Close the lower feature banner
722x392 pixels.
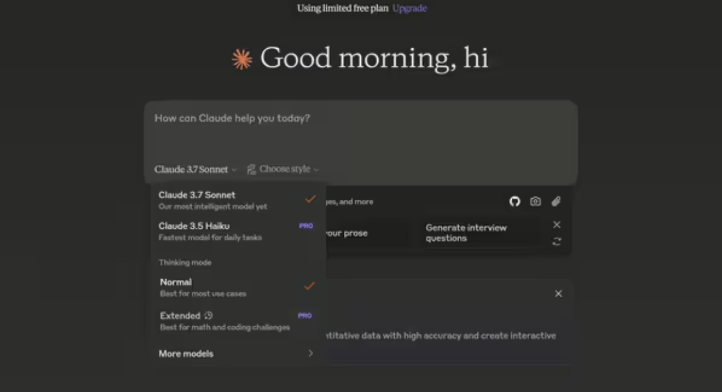558,293
